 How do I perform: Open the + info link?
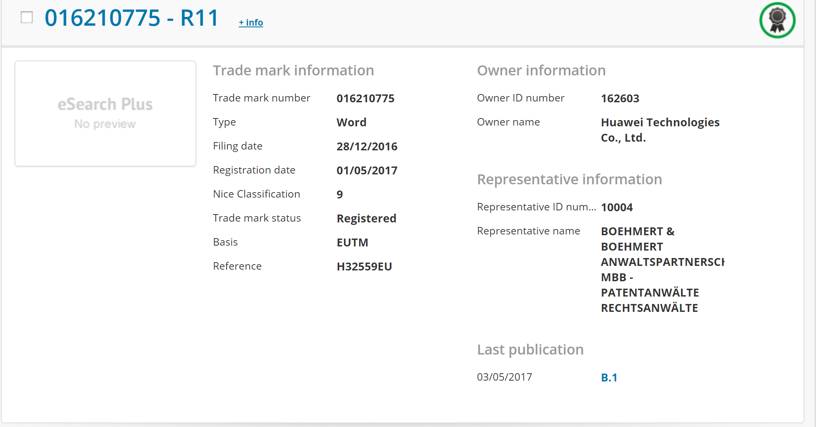[251, 23]
